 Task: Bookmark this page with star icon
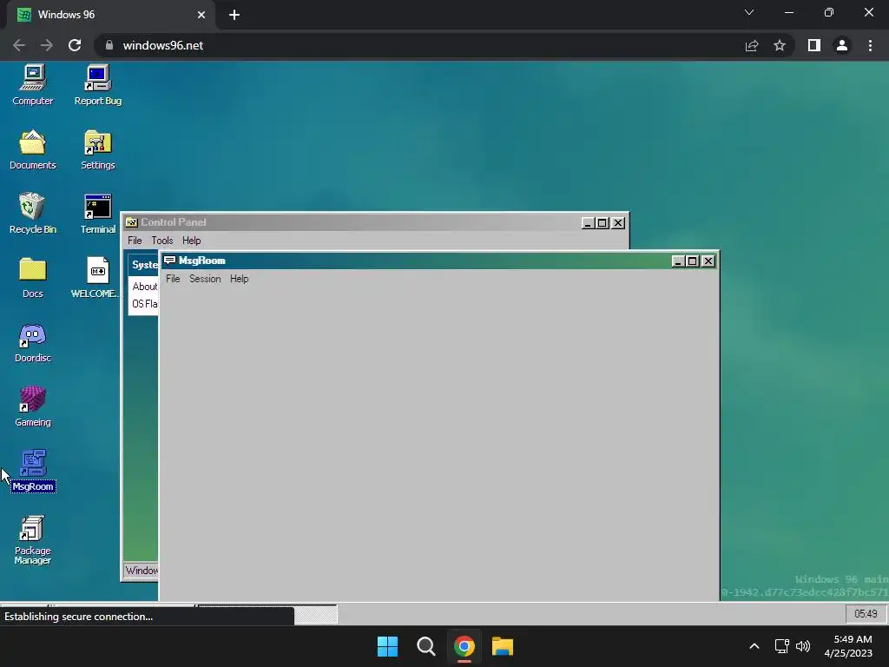click(x=780, y=45)
